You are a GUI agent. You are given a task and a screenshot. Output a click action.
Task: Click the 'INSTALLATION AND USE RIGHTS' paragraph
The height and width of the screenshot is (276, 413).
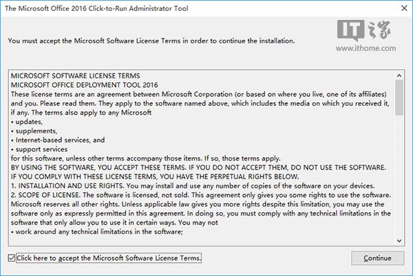193,186
